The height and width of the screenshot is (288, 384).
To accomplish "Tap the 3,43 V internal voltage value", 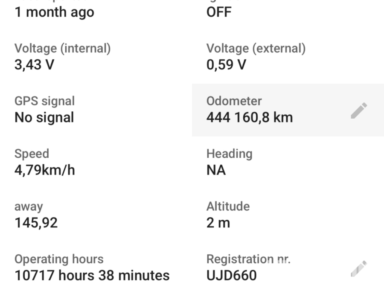I will click(35, 65).
